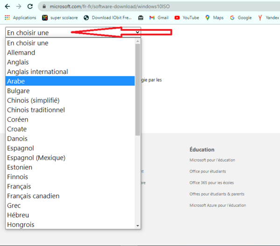The width and height of the screenshot is (280, 246).
Task: Click the browser forward arrow
Action: tap(19, 7)
